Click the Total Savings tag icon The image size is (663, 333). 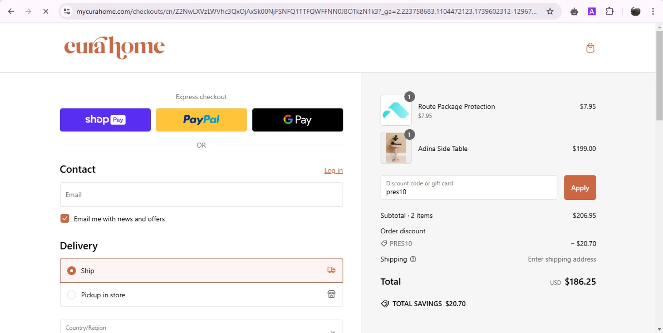(x=385, y=304)
